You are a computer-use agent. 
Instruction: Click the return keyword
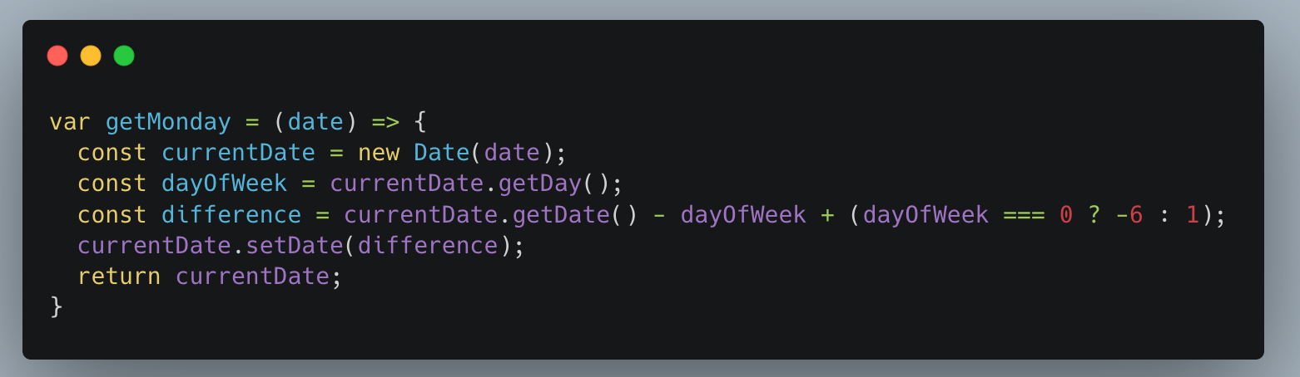(x=119, y=277)
